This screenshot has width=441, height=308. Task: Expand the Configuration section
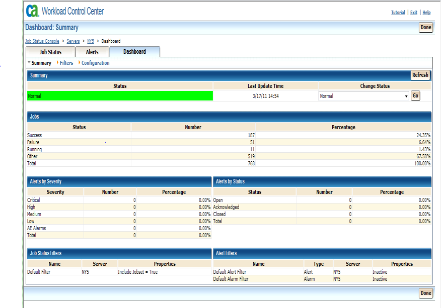(95, 63)
